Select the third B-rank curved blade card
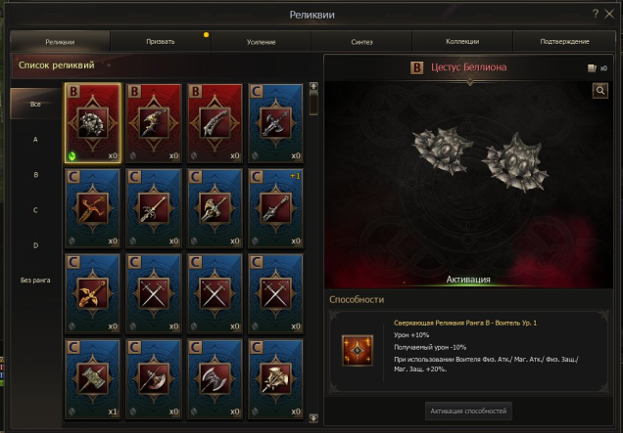 click(x=215, y=122)
